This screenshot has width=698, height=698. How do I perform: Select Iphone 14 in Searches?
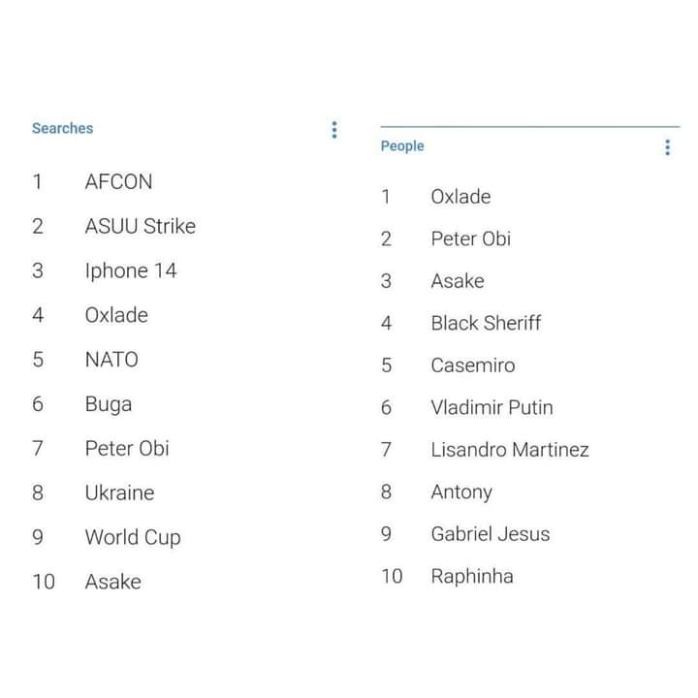pyautogui.click(x=131, y=270)
